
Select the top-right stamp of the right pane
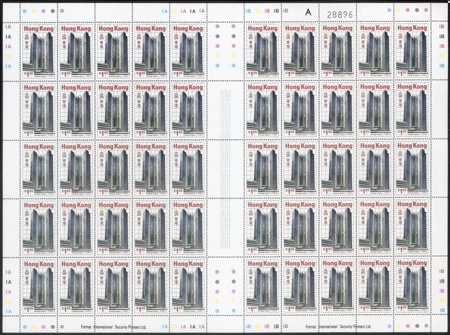click(x=412, y=51)
